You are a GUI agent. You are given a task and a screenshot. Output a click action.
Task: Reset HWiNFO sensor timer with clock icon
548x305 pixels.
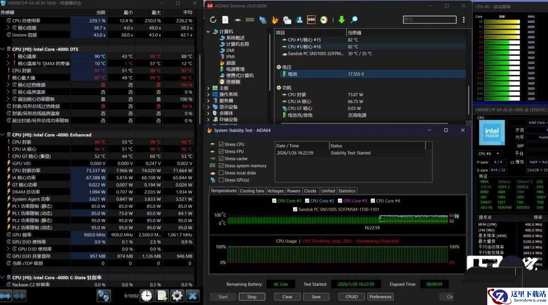(147, 295)
